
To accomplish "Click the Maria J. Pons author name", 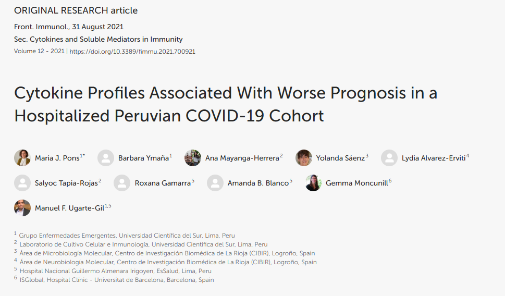I will pos(57,158).
